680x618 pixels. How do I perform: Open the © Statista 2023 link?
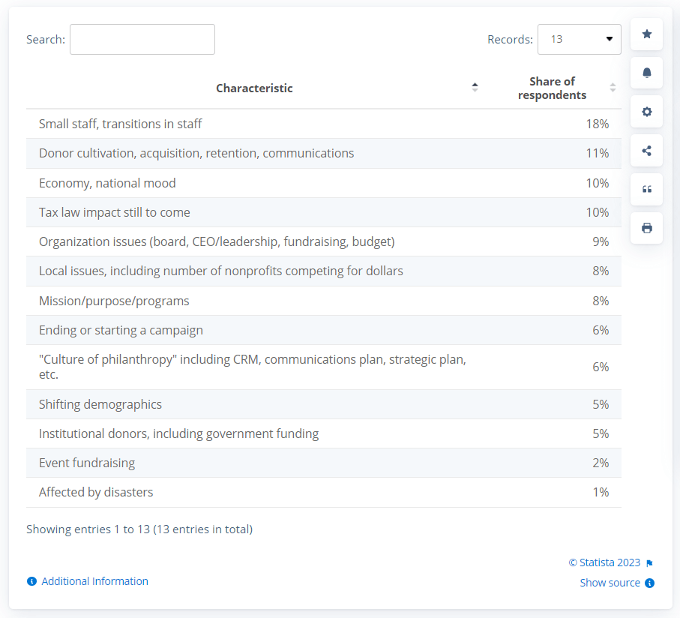click(604, 562)
